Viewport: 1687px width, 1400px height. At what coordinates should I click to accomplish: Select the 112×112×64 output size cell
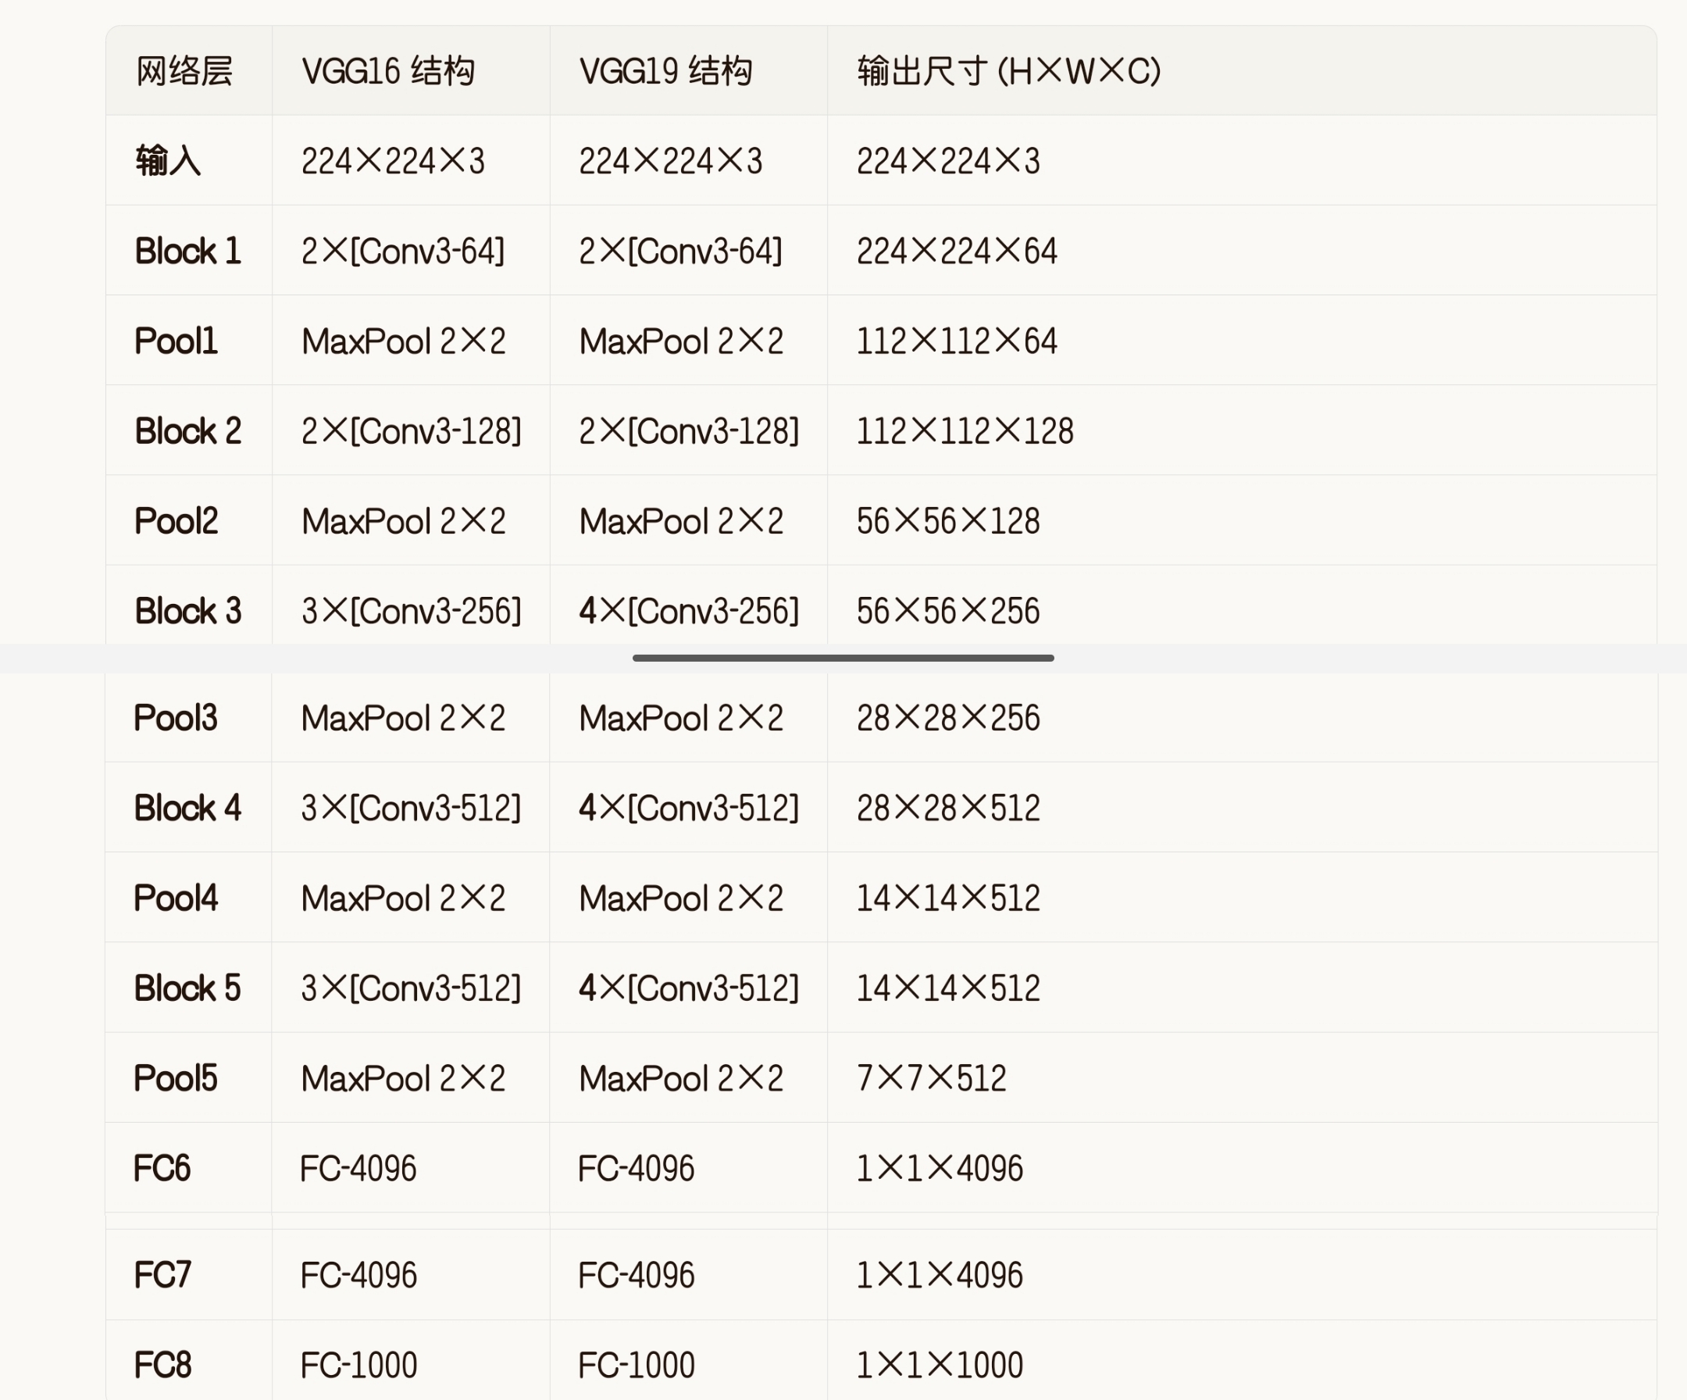956,341
